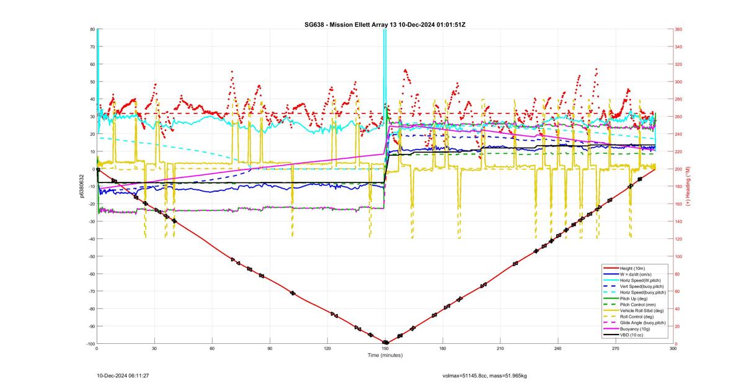Click the timestamp '10-Dec-2024 06:11:27'
The image size is (744, 386).
[123, 375]
